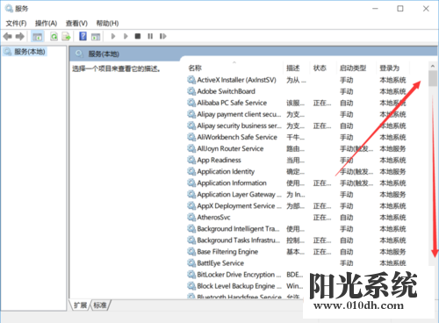Viewport: 439px width, 323px height.
Task: Click the Refresh toolbar icon
Action: [x=54, y=37]
